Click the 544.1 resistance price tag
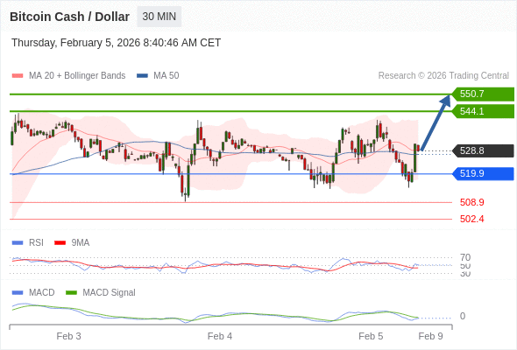Image resolution: width=517 pixels, height=350 pixels. [x=483, y=111]
